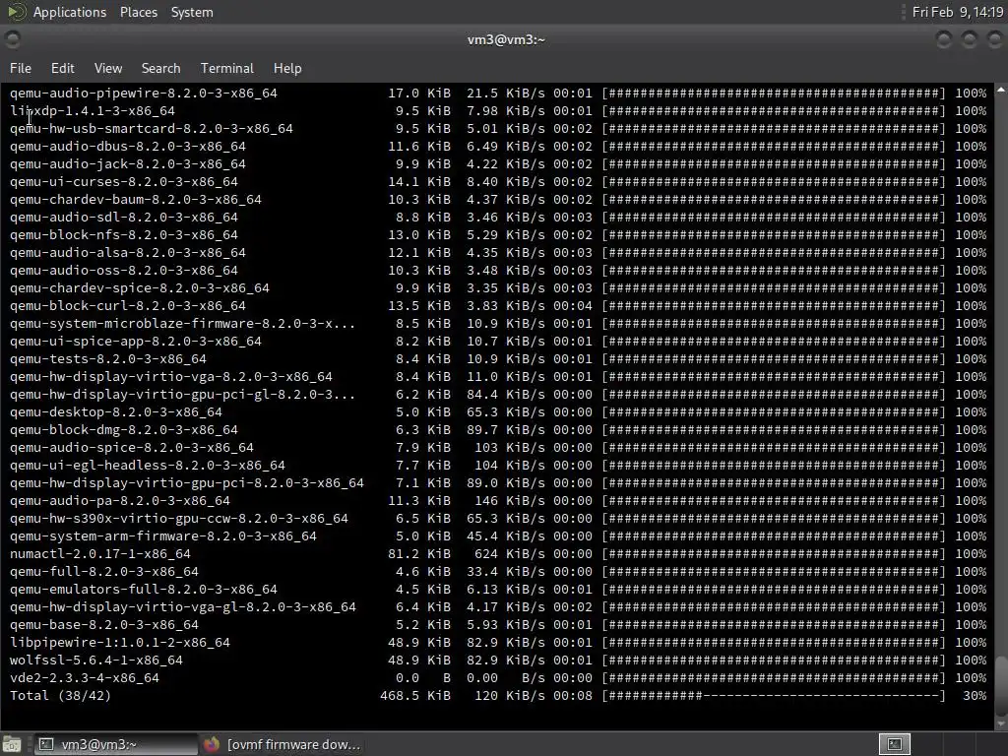
Task: Click the 468.5 KiB total size value
Action: [415, 696]
